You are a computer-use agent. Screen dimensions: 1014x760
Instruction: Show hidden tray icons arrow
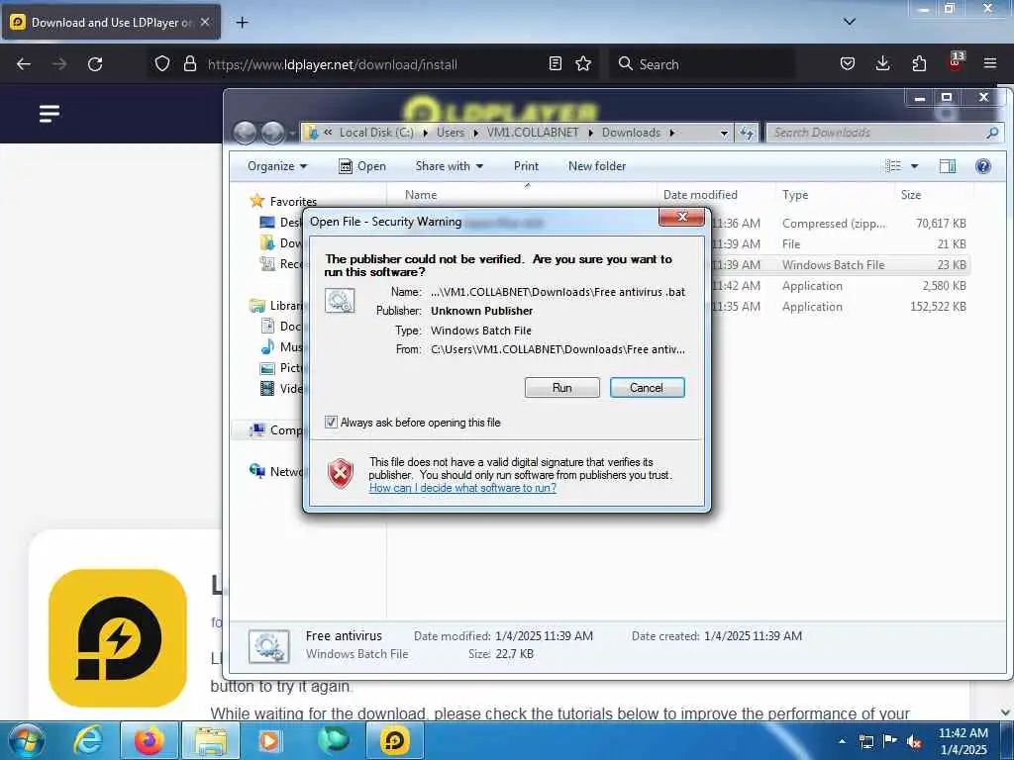point(842,741)
